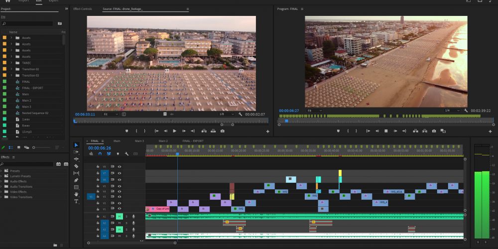Image resolution: width=498 pixels, height=249 pixels.
Task: Select the Rectangle tool
Action: pos(76,187)
